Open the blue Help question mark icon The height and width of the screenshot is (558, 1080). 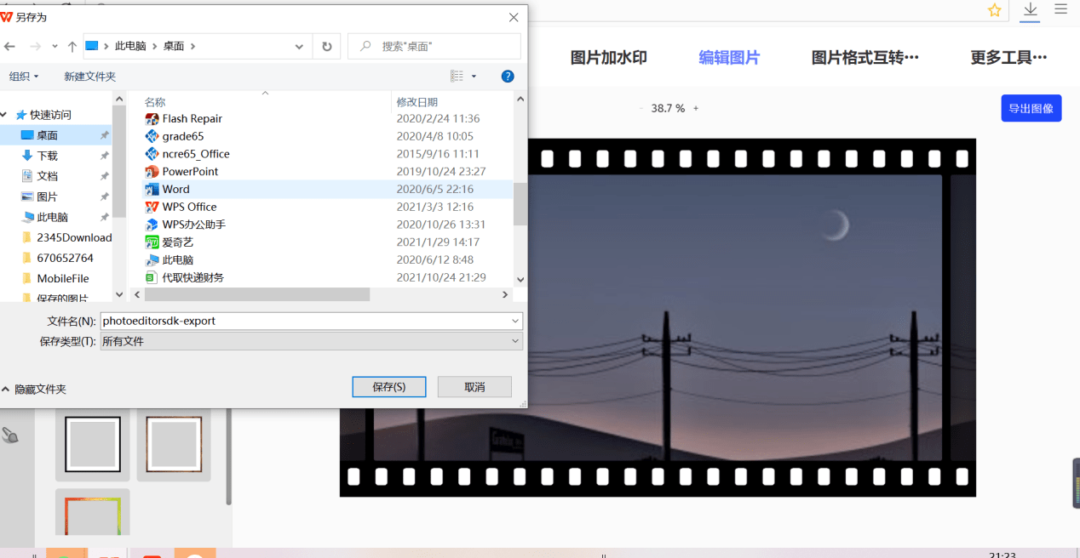tap(508, 77)
